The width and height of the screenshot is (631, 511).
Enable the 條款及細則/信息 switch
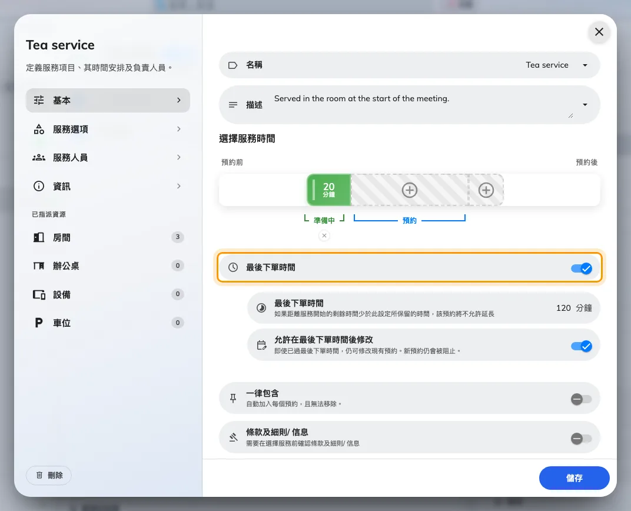tap(581, 439)
